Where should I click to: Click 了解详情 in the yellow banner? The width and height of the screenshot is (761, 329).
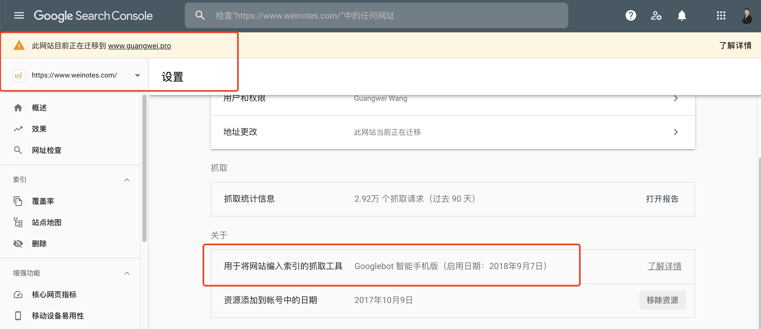click(x=735, y=45)
